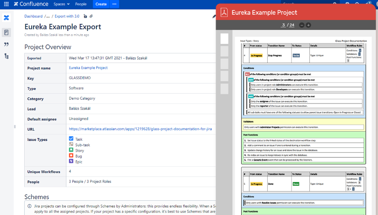Click the Schemes info circle icon
378x215 pixels.
click(x=30, y=206)
